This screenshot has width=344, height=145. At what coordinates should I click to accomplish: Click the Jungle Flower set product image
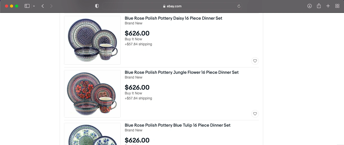click(92, 94)
